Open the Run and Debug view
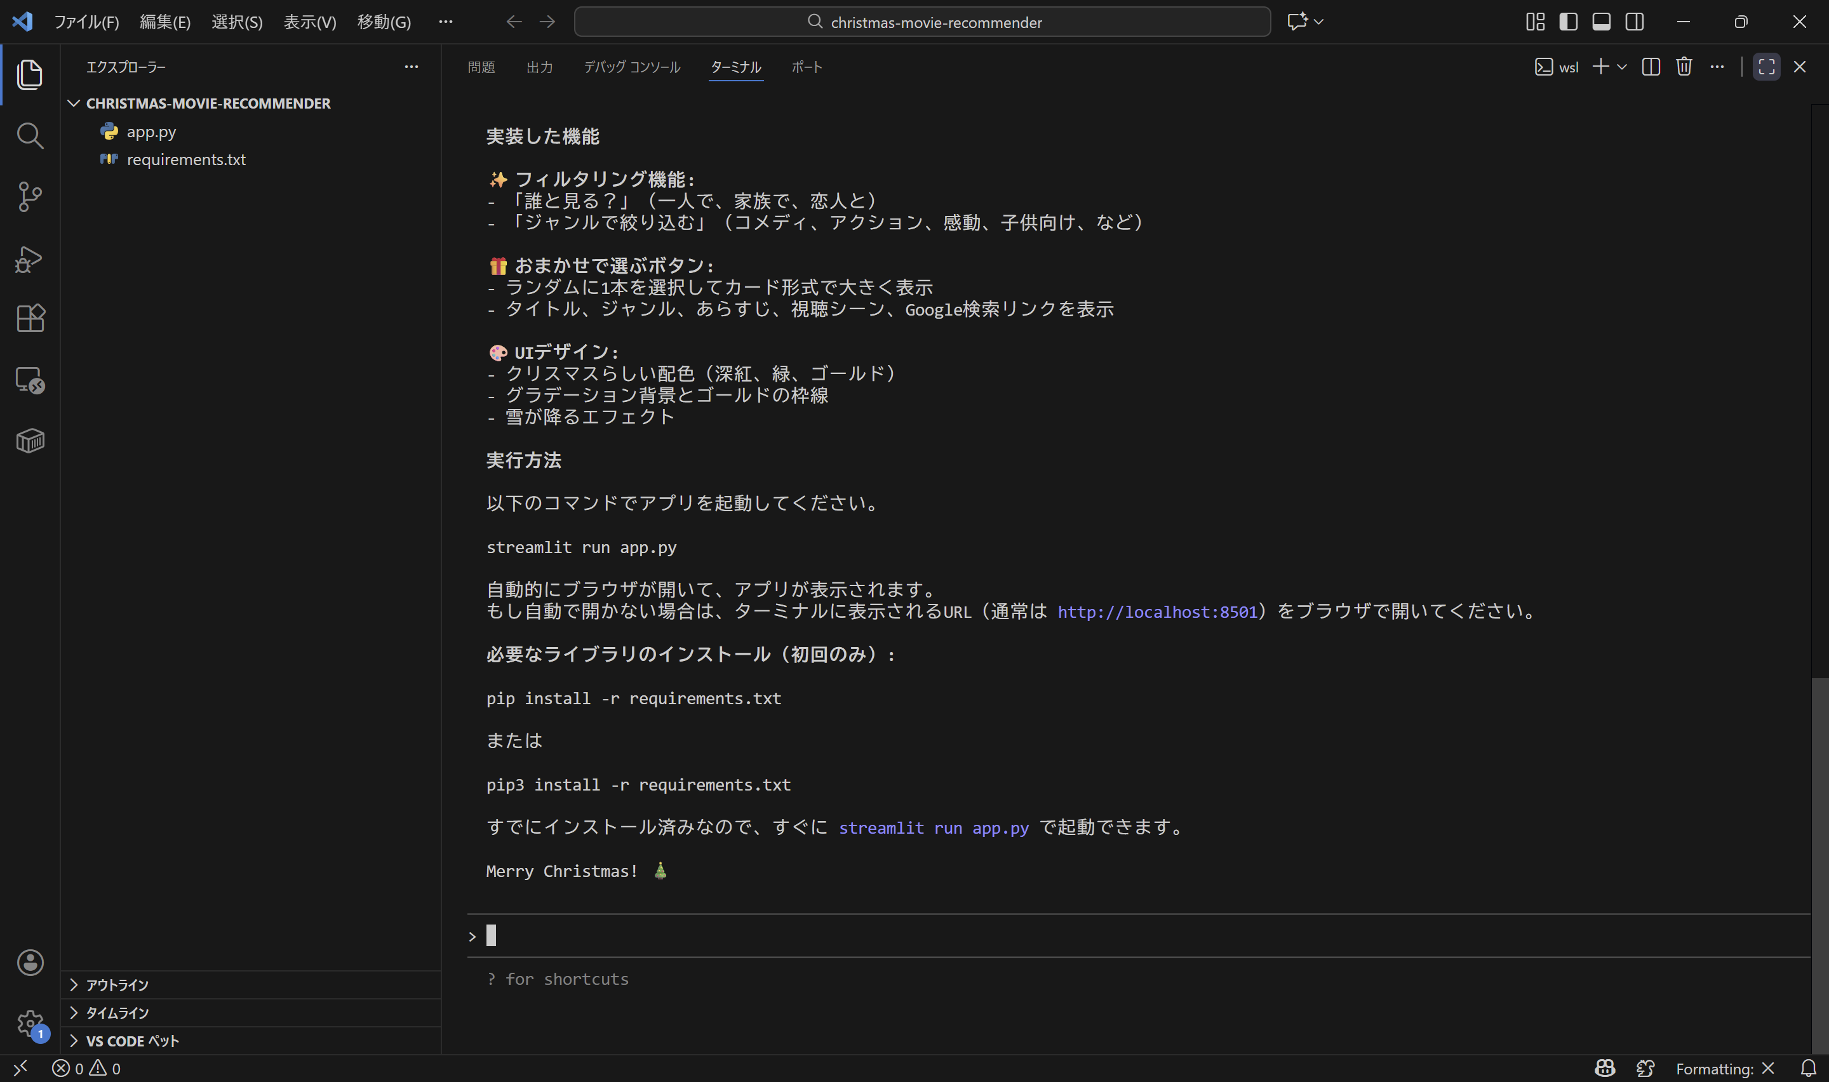 pos(30,259)
